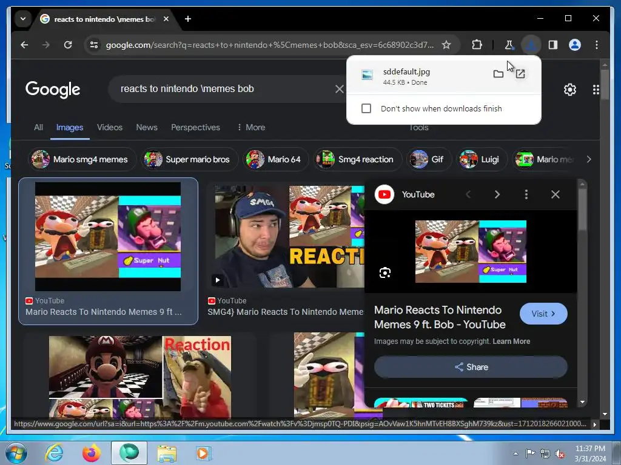621x465 pixels.
Task: Toggle the side panel icon
Action: pos(553,45)
